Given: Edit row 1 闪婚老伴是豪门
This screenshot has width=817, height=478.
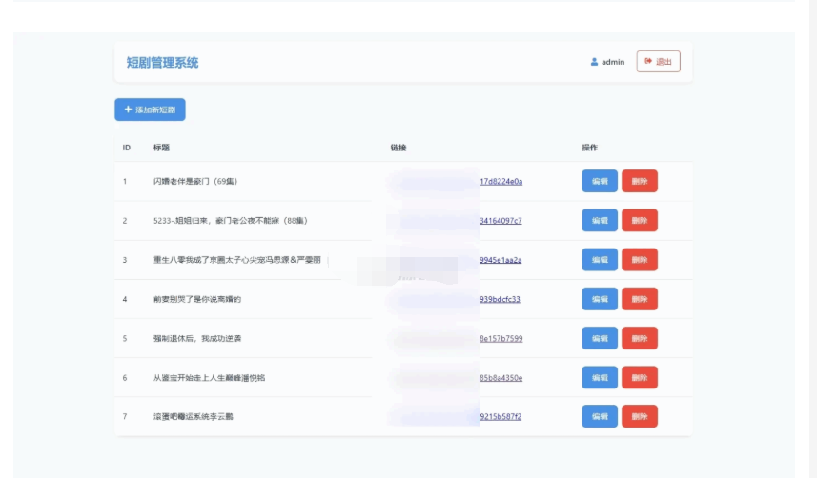Looking at the screenshot, I should tap(600, 181).
